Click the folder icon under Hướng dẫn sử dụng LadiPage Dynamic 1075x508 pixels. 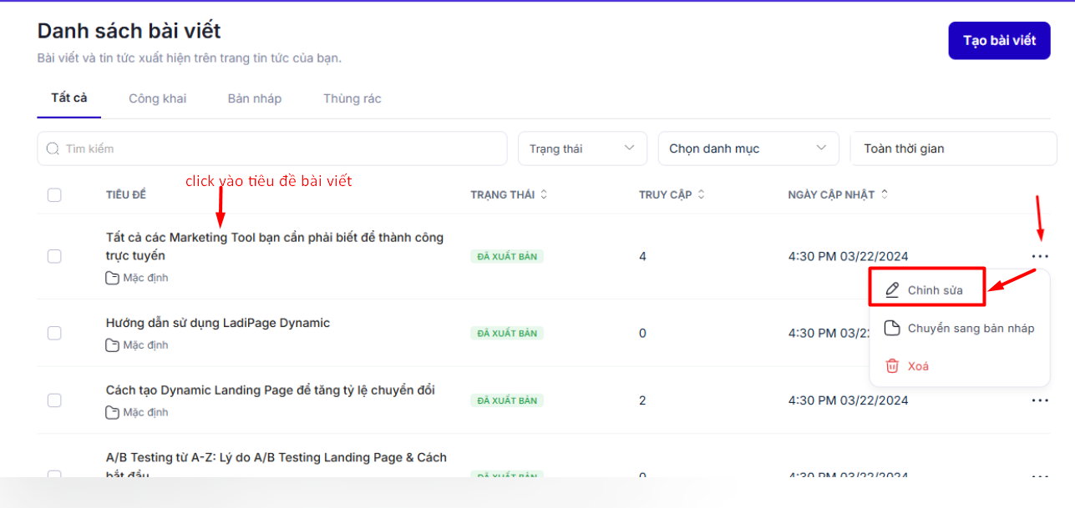pos(112,345)
